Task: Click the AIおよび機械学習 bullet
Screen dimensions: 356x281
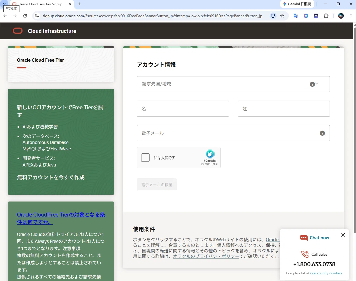Action: (40, 127)
